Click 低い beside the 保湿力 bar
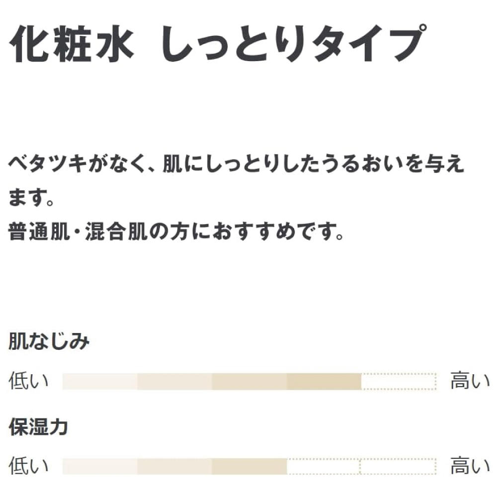The width and height of the screenshot is (497, 497). click(x=29, y=466)
